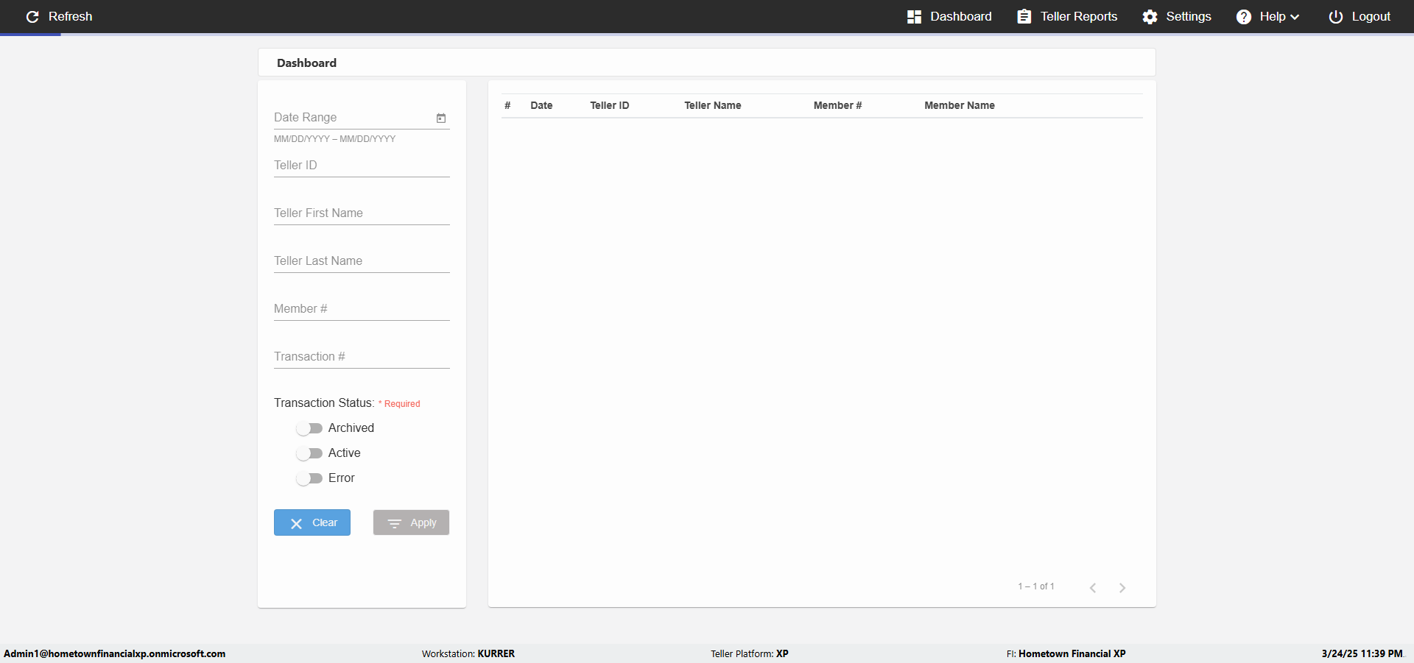
Task: Open Teller Reports from the navbar
Action: 1067,16
